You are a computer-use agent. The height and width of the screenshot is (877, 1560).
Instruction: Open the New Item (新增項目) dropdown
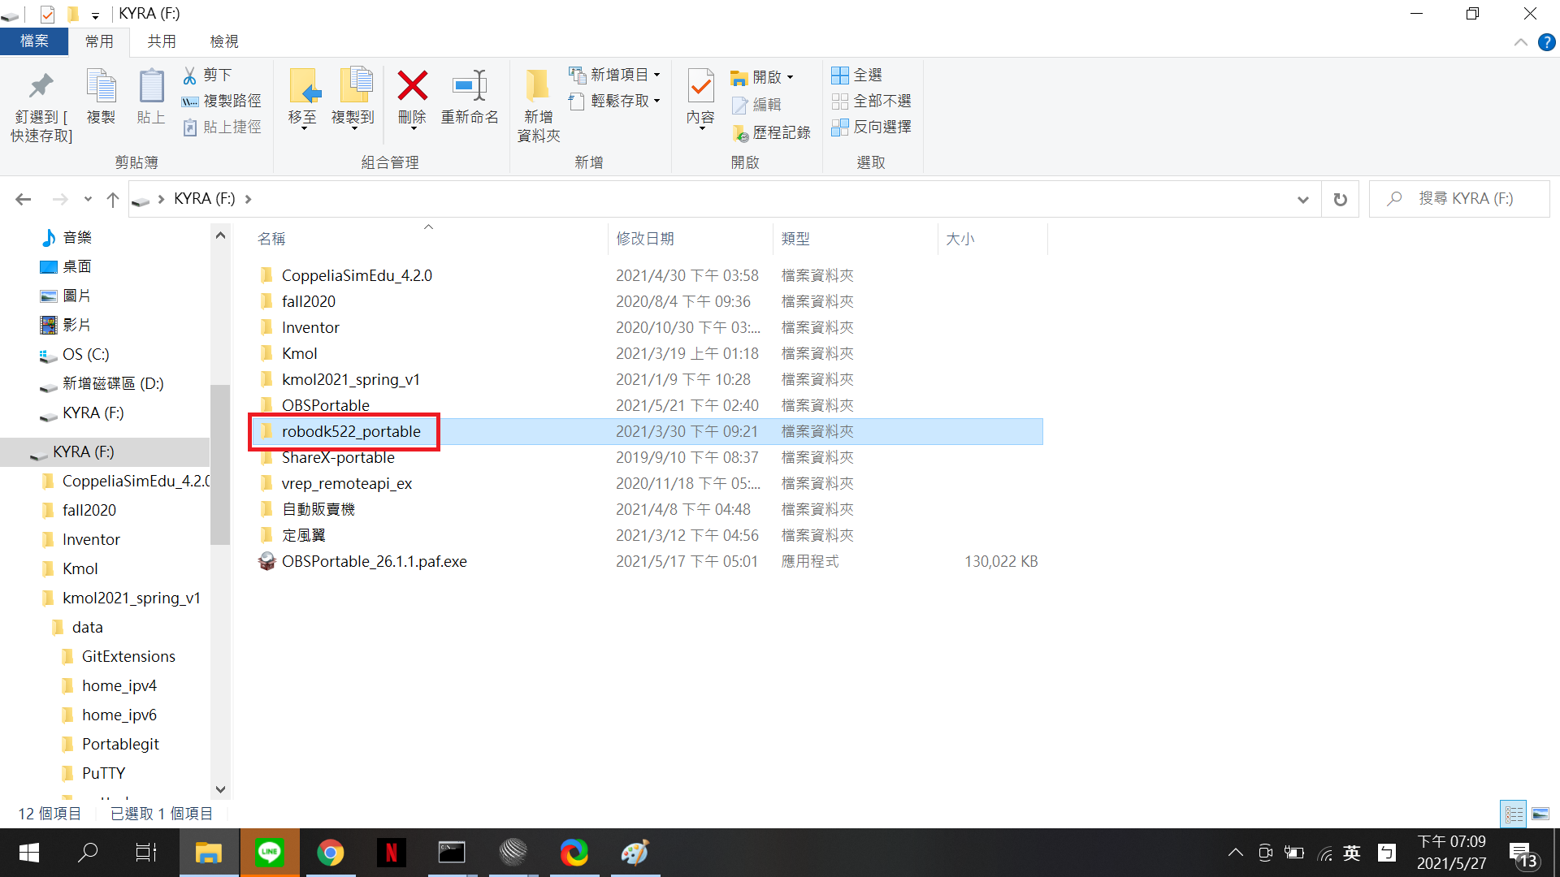click(615, 75)
